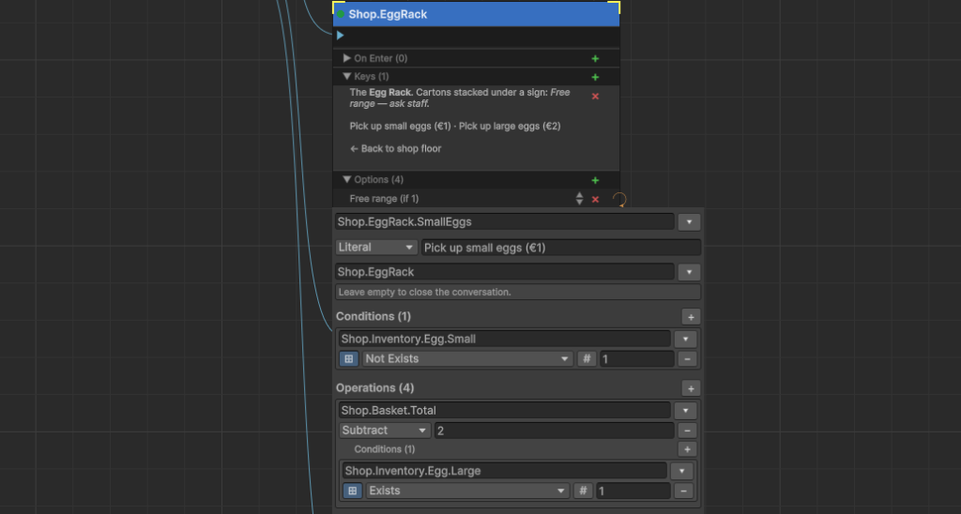Click hash button beside Not Exists value

tap(587, 359)
